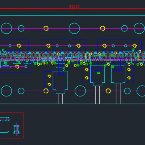Select yellow circle left of upper center large circle

tap(46, 28)
